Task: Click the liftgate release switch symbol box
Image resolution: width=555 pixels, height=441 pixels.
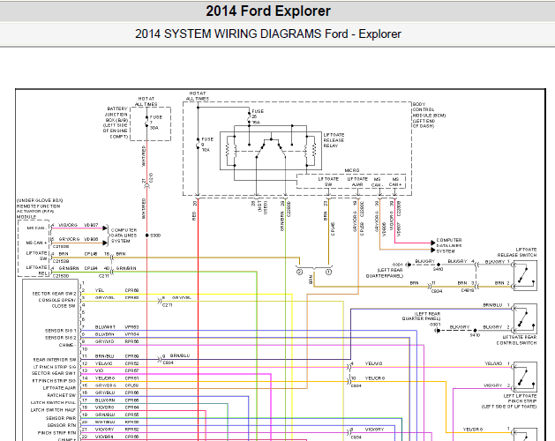Action: [x=525, y=276]
